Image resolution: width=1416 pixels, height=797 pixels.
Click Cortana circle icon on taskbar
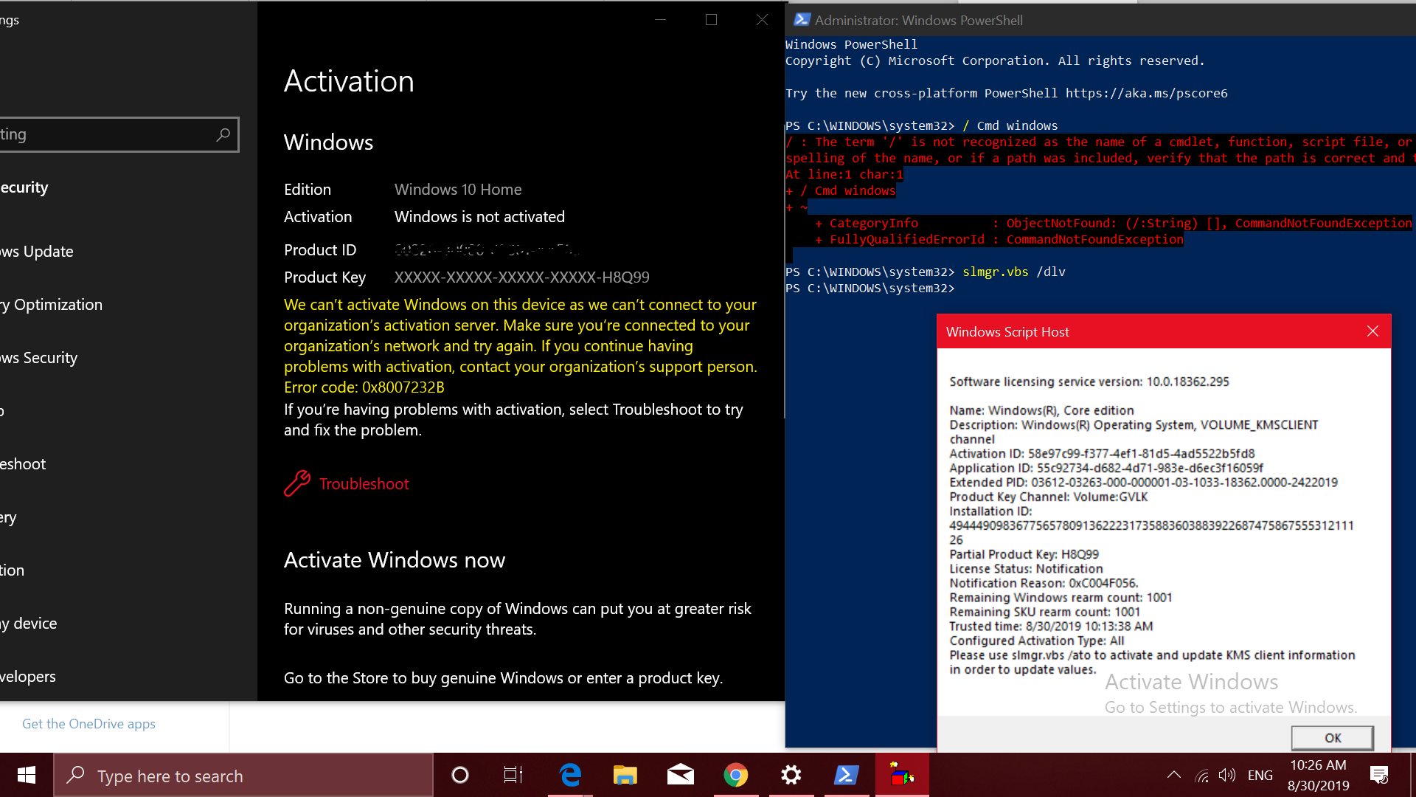460,775
